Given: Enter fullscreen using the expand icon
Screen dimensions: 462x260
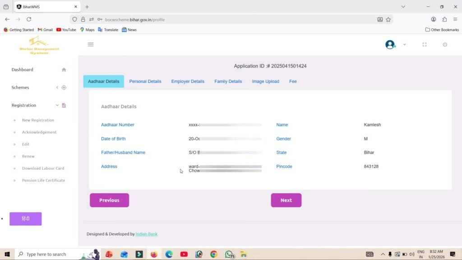Looking at the screenshot, I should pyautogui.click(x=424, y=44).
